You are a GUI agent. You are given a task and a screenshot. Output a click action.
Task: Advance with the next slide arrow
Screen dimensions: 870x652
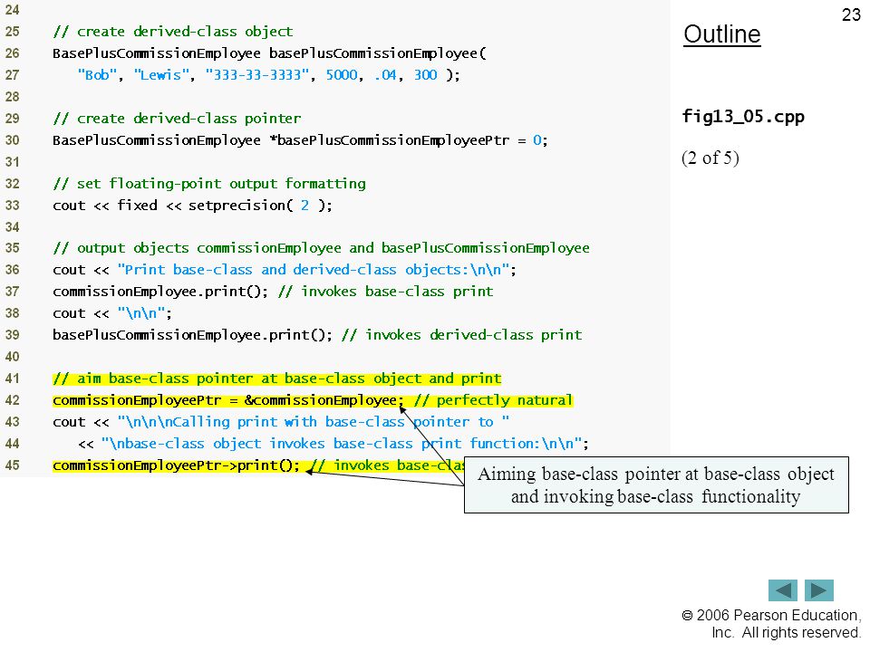819,590
